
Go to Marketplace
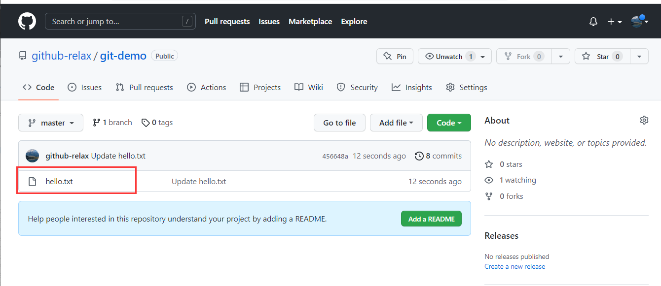pyautogui.click(x=310, y=22)
